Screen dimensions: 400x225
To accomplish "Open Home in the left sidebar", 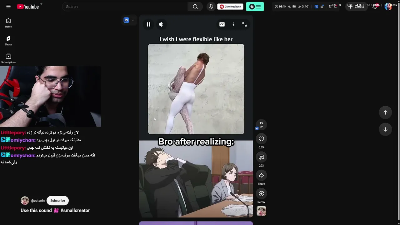I will [x=8, y=23].
